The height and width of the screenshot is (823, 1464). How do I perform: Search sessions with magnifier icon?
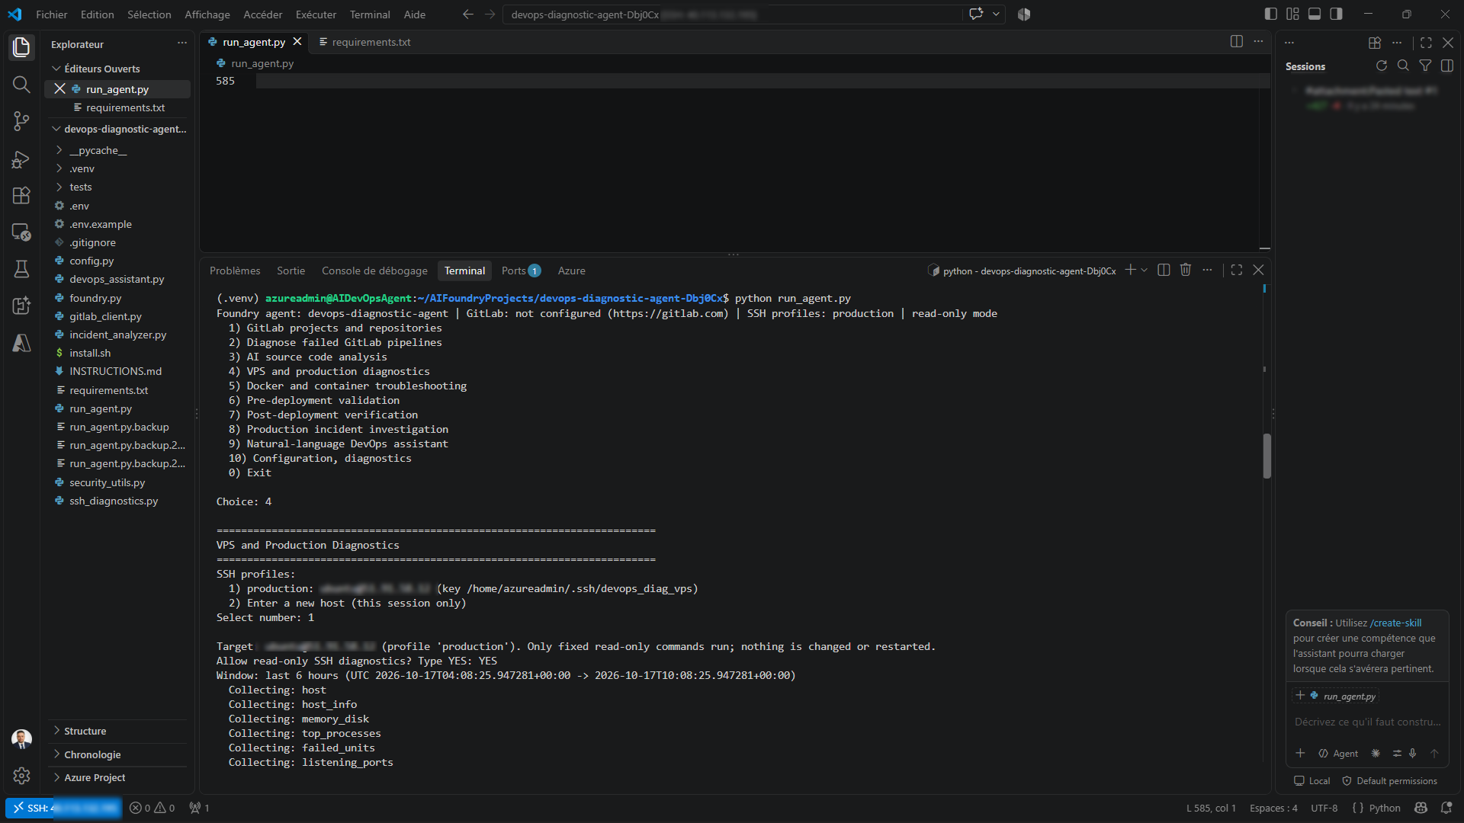tap(1403, 66)
